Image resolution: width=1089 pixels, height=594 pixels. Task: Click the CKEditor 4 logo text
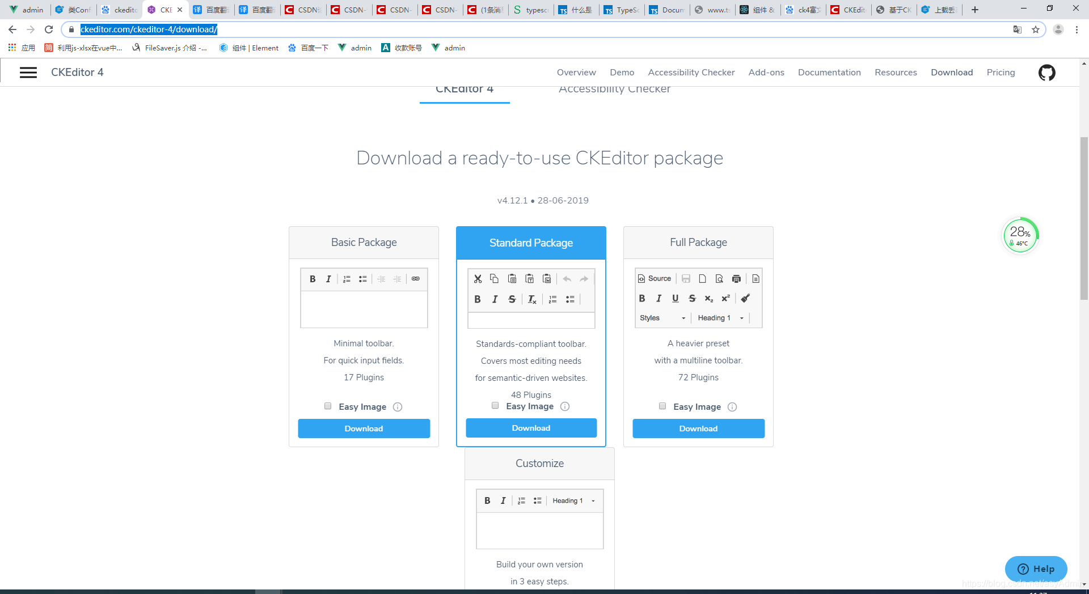pos(77,73)
